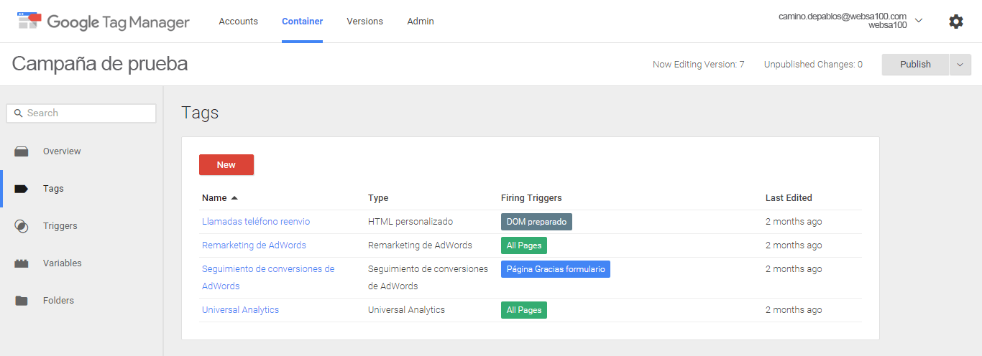Click the Variables brick icon in the sidebar
Screen dimensions: 982x356
tap(22, 263)
